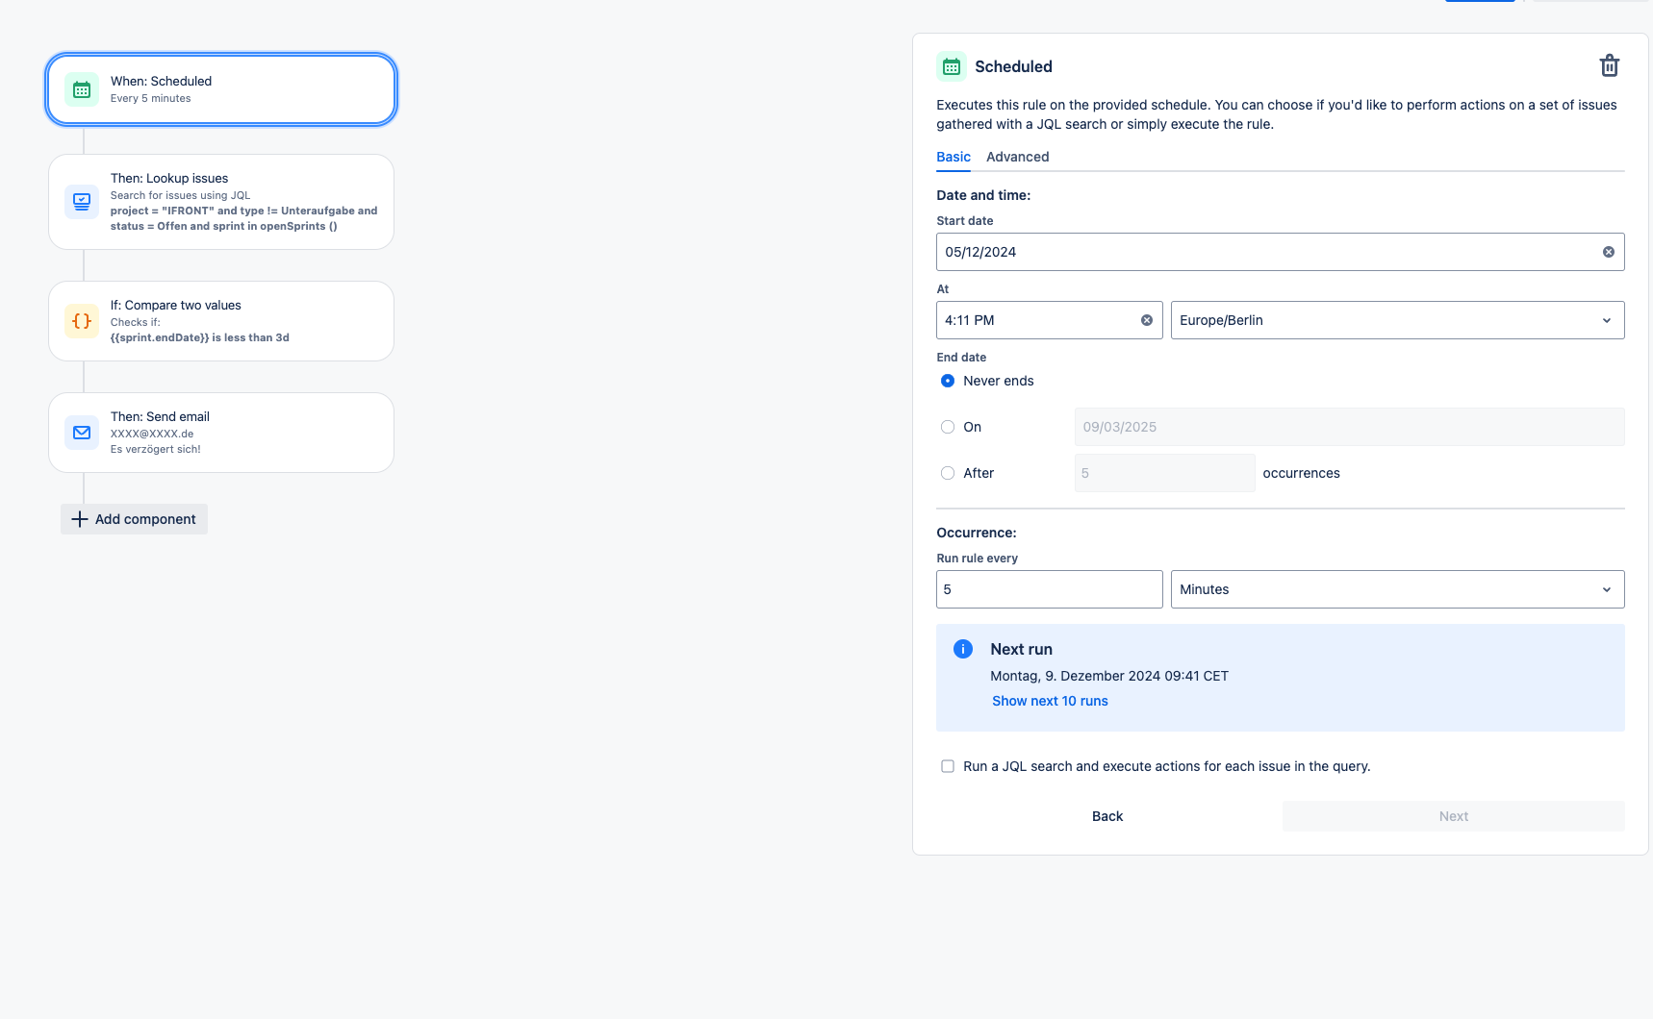Click the Run rule every number field
The image size is (1653, 1019).
1050,589
